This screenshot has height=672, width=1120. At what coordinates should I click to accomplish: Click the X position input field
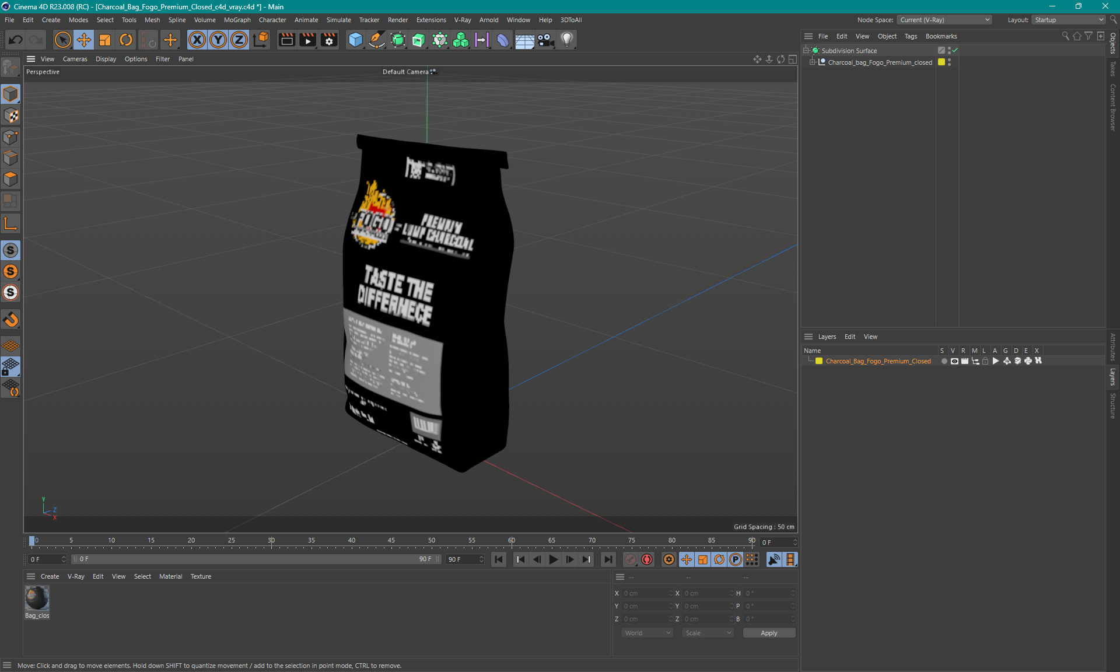[647, 593]
